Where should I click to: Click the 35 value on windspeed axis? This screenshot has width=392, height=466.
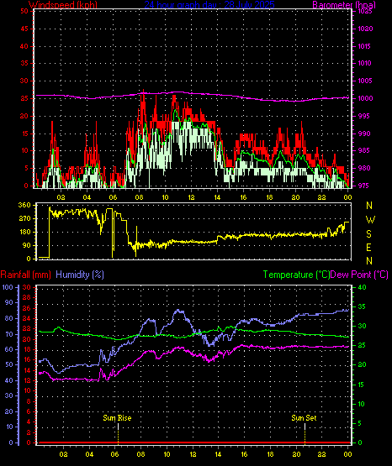[24, 63]
